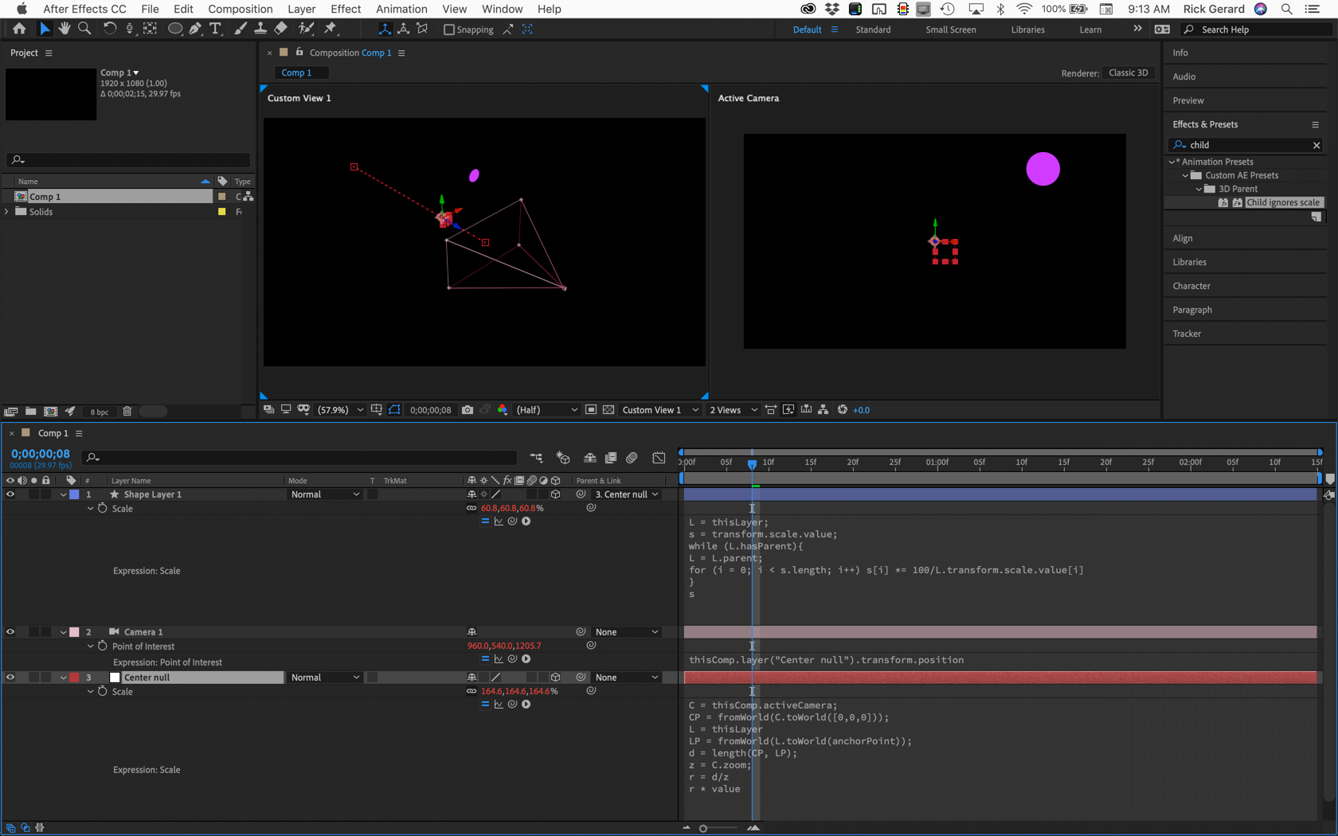Select the Rotation tool
The width and height of the screenshot is (1338, 836).
pyautogui.click(x=109, y=29)
